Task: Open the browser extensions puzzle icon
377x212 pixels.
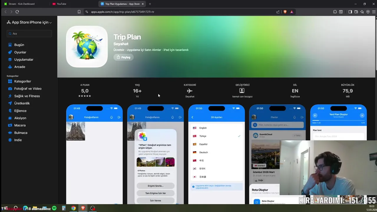Action: coord(335,12)
